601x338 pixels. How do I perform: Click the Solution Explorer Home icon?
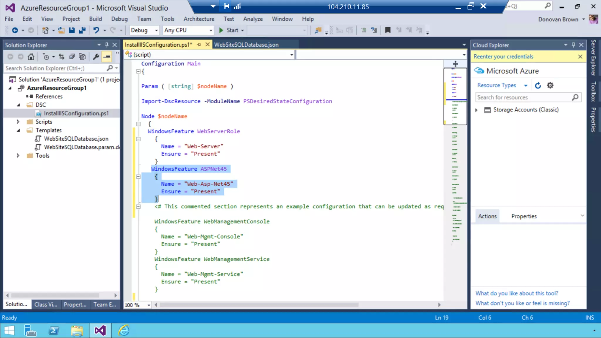[31, 57]
